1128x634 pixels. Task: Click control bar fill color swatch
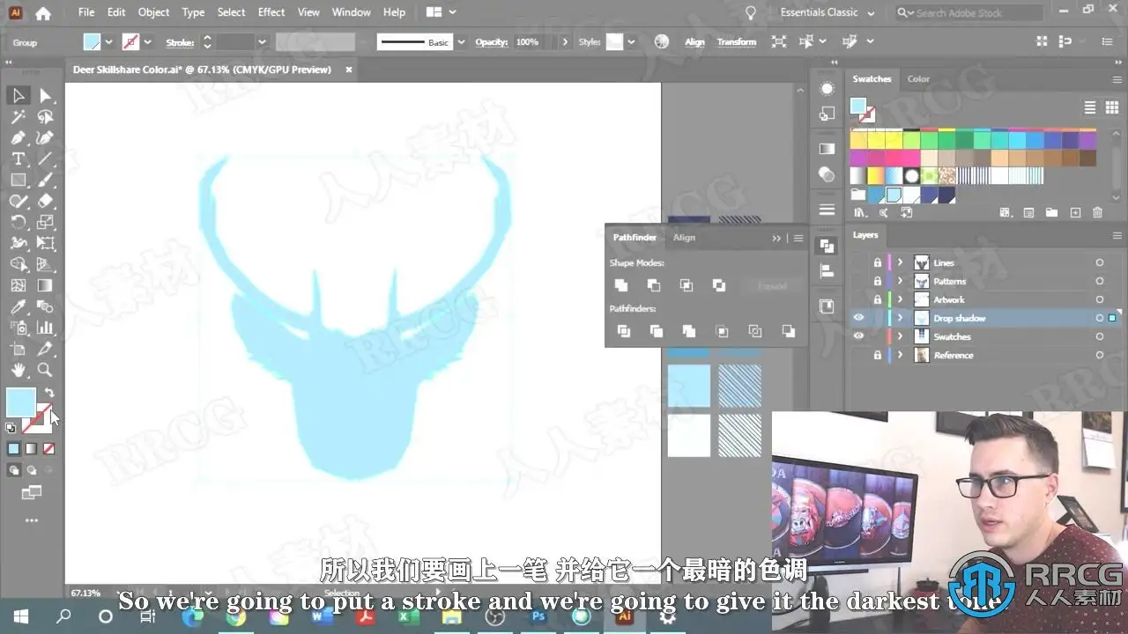point(93,42)
